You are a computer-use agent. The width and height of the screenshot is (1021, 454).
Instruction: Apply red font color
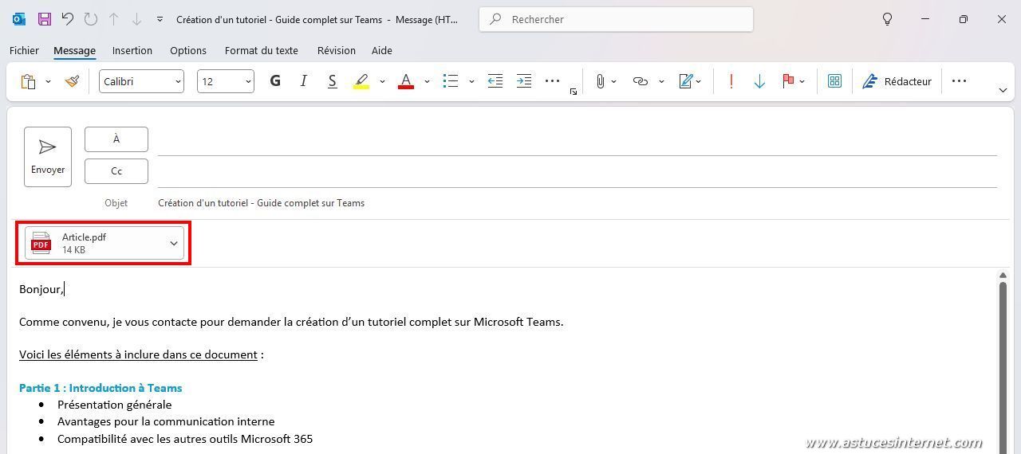(406, 81)
